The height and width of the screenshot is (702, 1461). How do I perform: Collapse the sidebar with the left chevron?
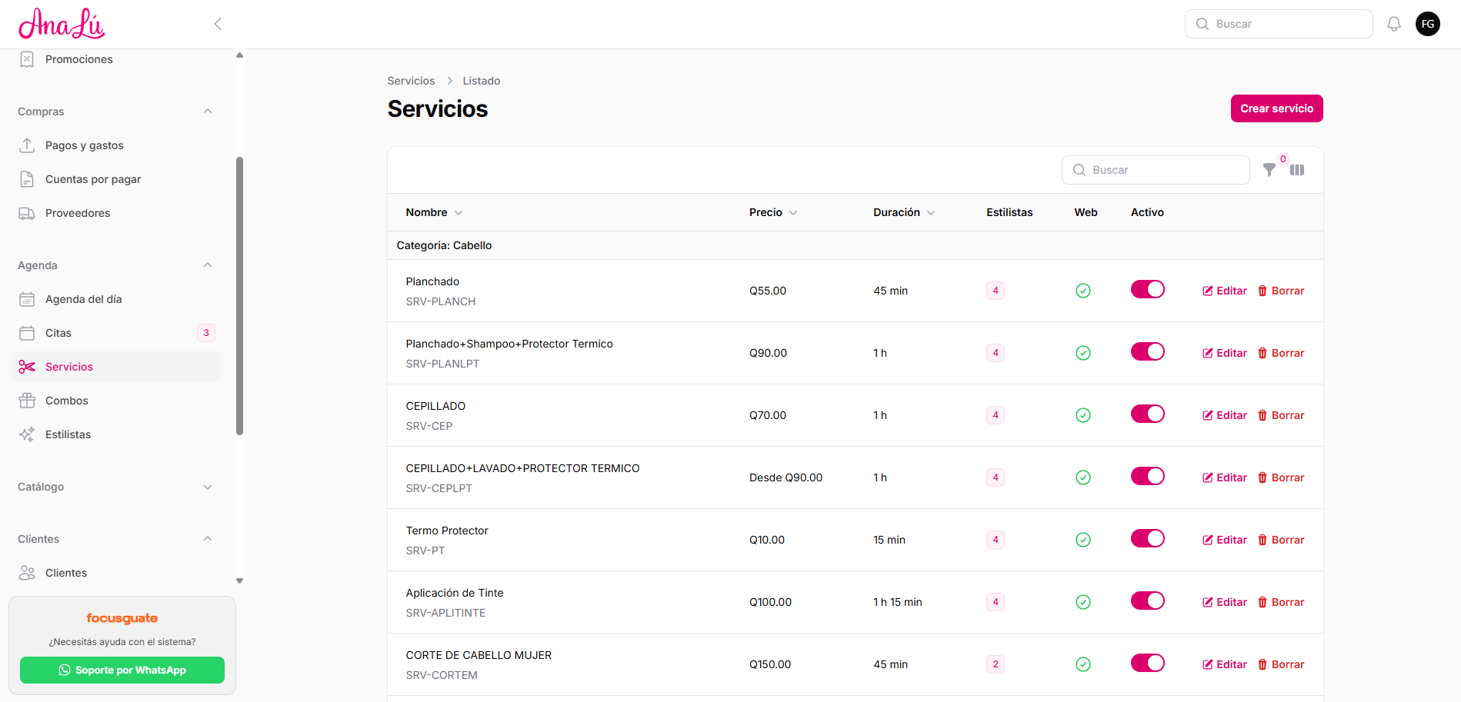[218, 24]
